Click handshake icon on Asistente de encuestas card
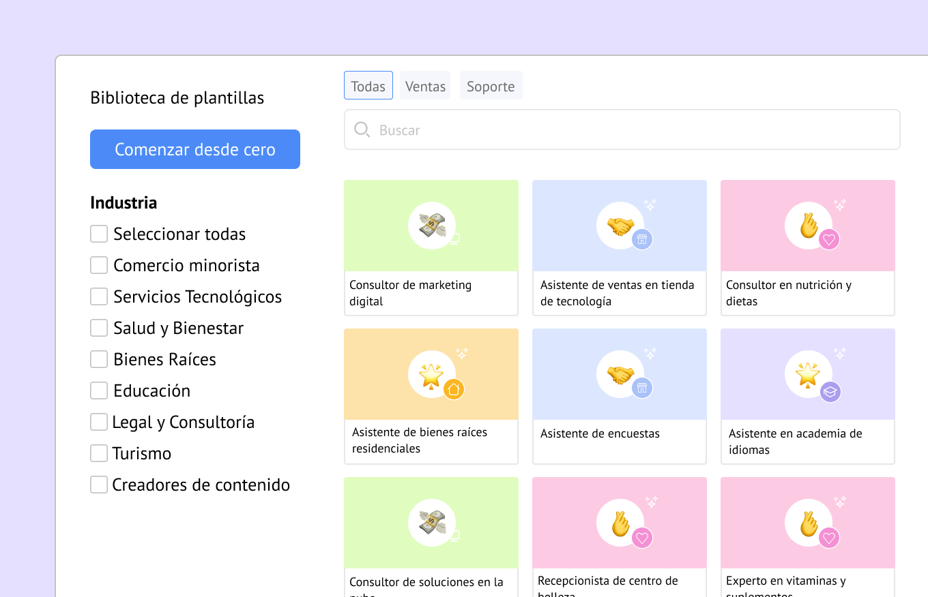This screenshot has width=928, height=597. point(620,374)
